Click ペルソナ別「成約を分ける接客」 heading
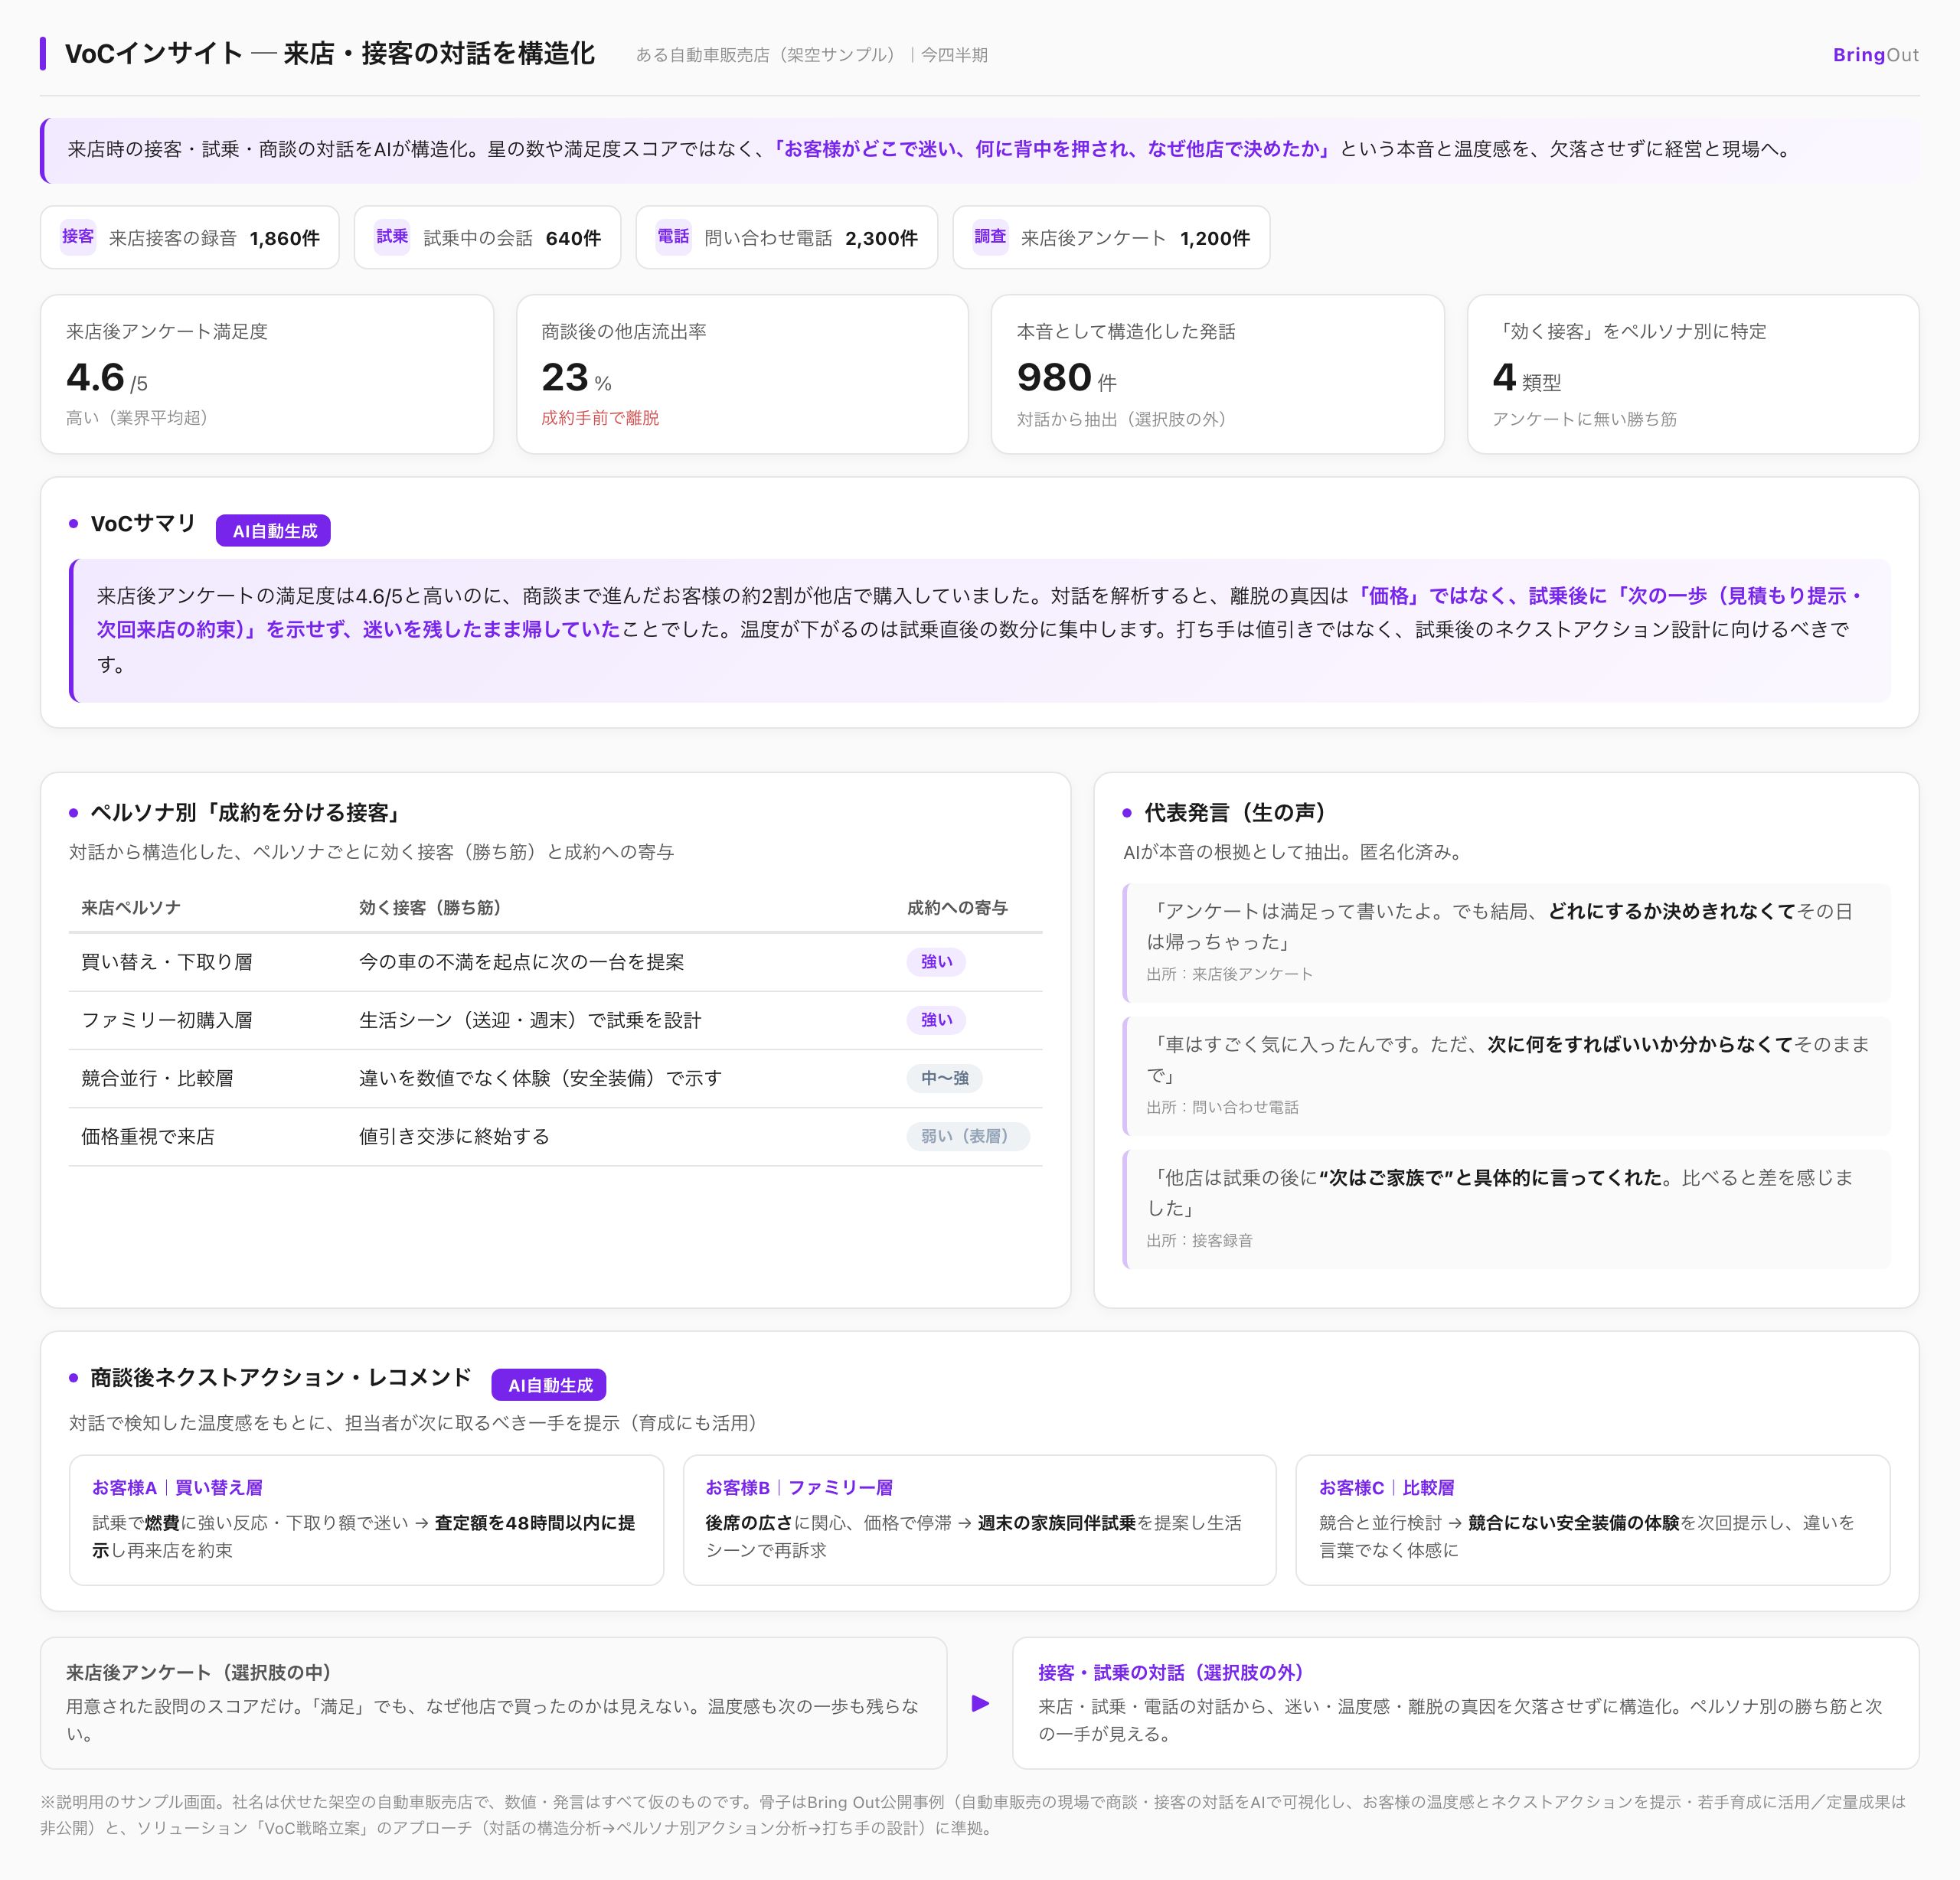1960x1880 pixels. [245, 813]
